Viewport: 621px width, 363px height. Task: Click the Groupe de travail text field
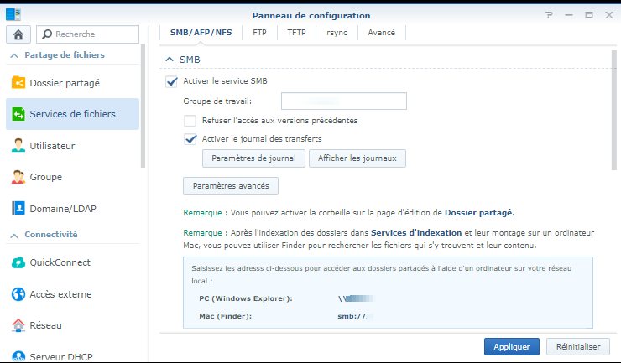[x=343, y=101]
